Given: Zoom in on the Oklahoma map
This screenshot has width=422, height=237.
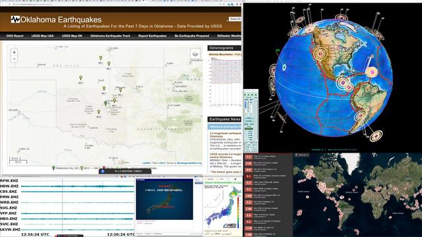Looking at the screenshot, I should coord(15,53).
